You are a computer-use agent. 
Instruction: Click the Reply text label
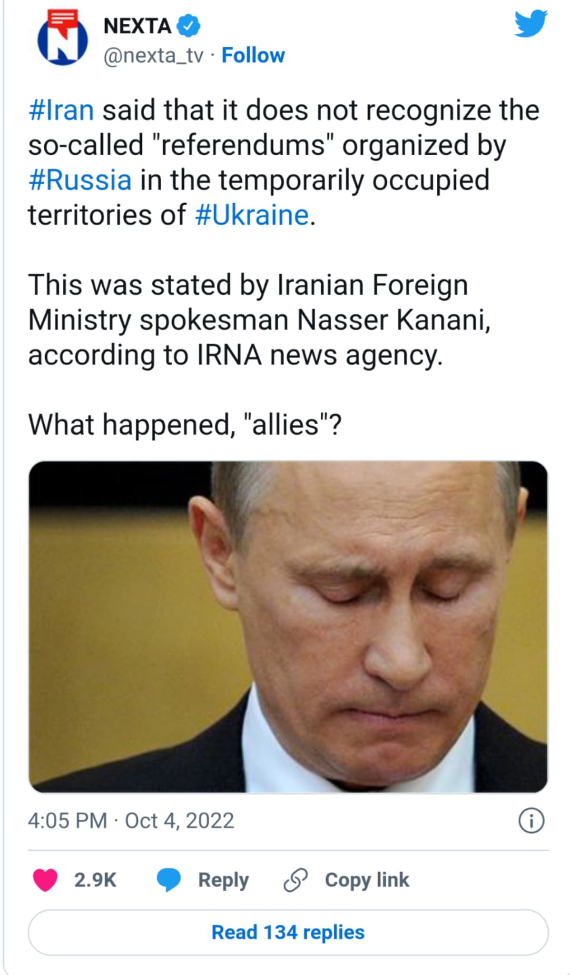coord(223,881)
